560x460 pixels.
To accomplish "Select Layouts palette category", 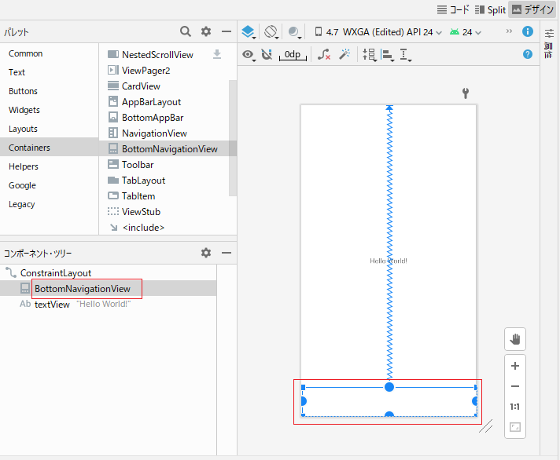I will [x=49, y=129].
